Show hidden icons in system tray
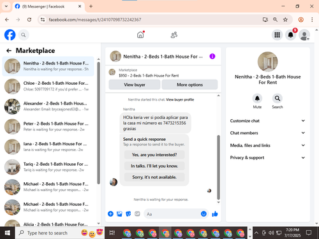The height and width of the screenshot is (239, 319). pyautogui.click(x=256, y=233)
